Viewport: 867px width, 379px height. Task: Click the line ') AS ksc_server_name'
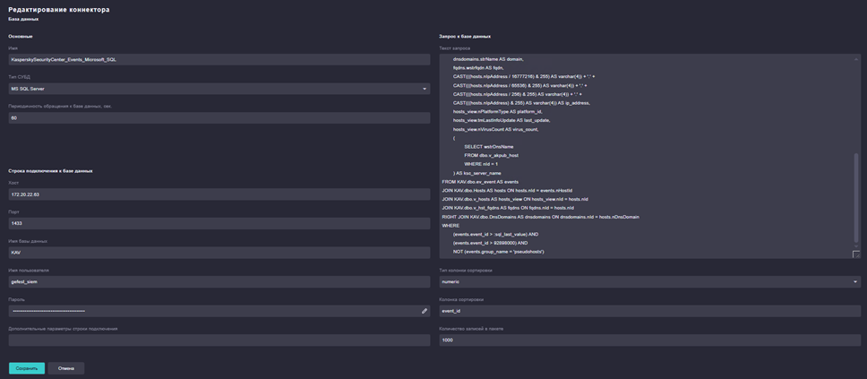476,173
